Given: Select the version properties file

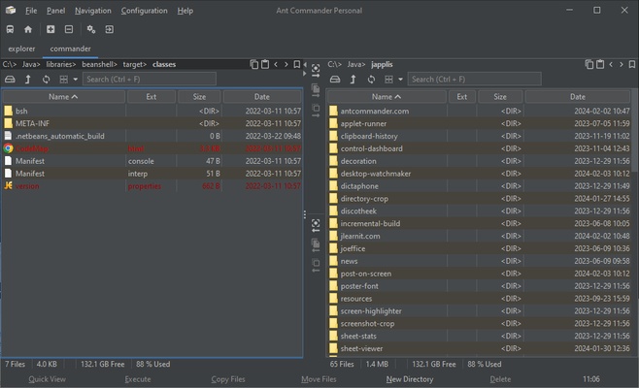Looking at the screenshot, I should click(x=152, y=186).
